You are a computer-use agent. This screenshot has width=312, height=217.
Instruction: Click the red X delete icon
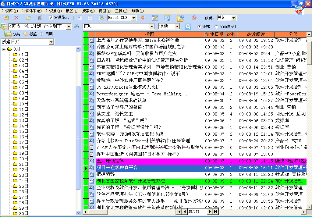pos(16,18)
